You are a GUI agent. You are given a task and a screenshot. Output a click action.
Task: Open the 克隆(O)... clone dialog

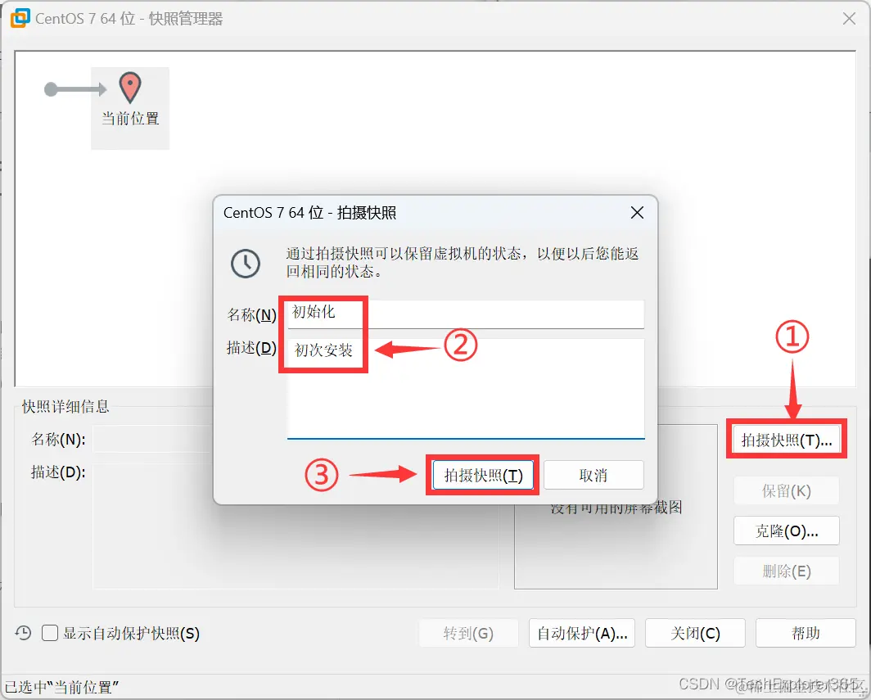point(786,531)
